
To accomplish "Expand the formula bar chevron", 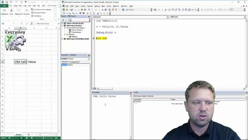I will coord(59,24).
